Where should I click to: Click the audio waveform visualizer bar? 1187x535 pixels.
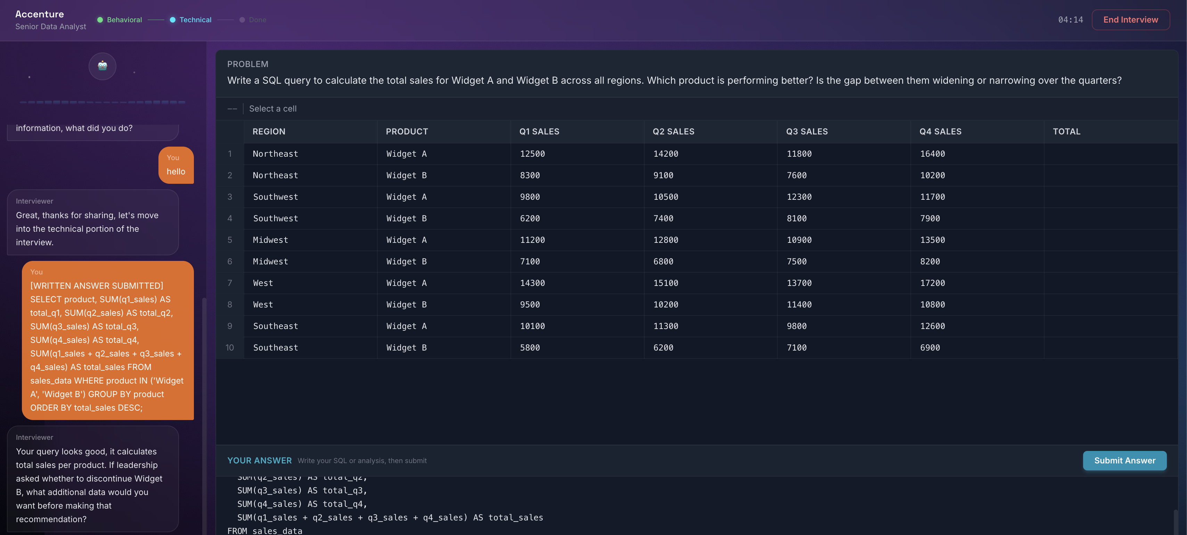[102, 102]
